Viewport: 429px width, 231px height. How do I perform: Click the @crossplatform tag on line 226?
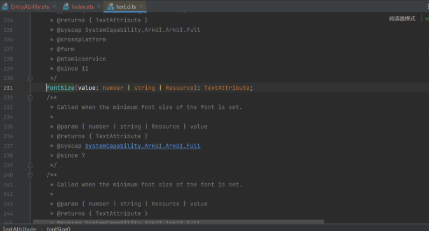click(81, 39)
